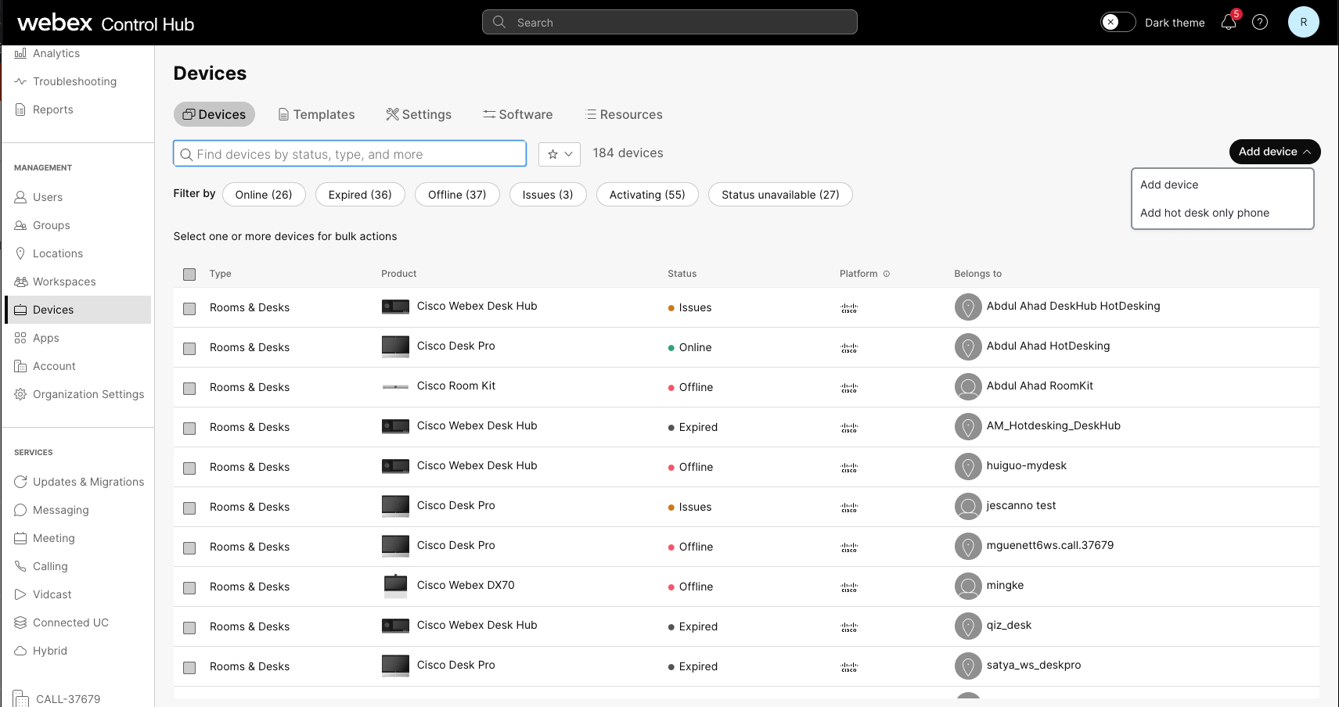Click the Organization Settings gear icon
The image size is (1339, 707).
(20, 394)
